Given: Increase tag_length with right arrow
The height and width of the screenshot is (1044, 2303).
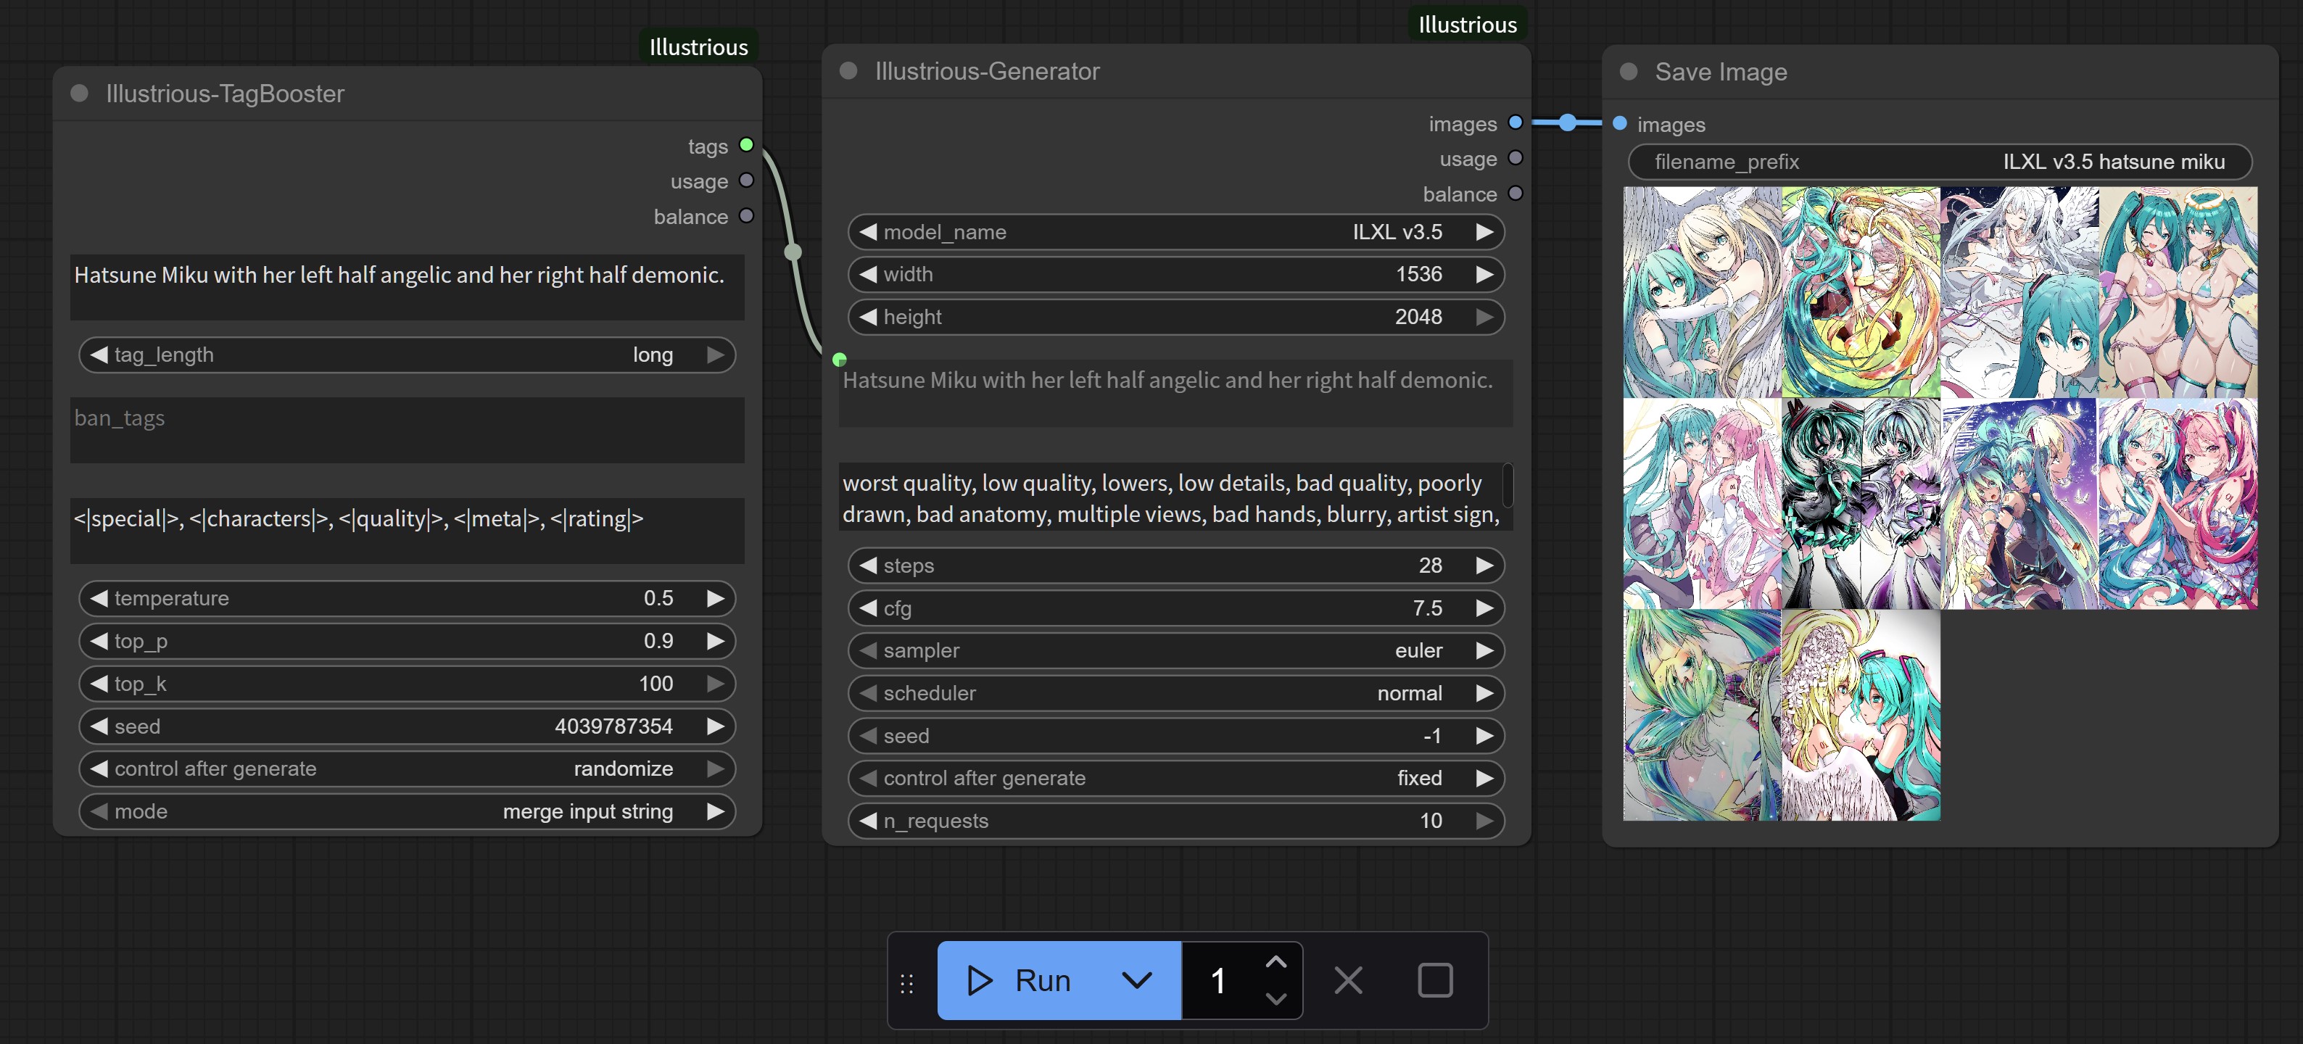Looking at the screenshot, I should tap(715, 355).
